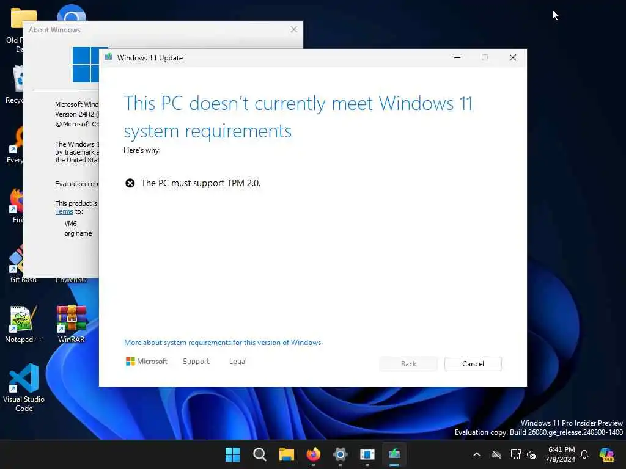Screen dimensions: 626x469
Task: Click the 'Here's why:' text
Action: pyautogui.click(x=142, y=150)
